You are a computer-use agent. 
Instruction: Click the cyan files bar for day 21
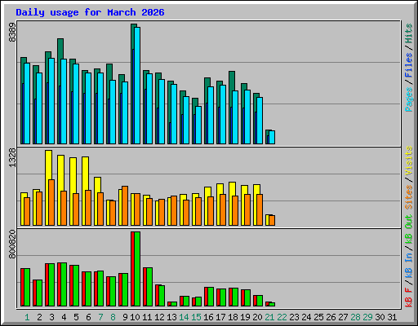pyautogui.click(x=272, y=138)
